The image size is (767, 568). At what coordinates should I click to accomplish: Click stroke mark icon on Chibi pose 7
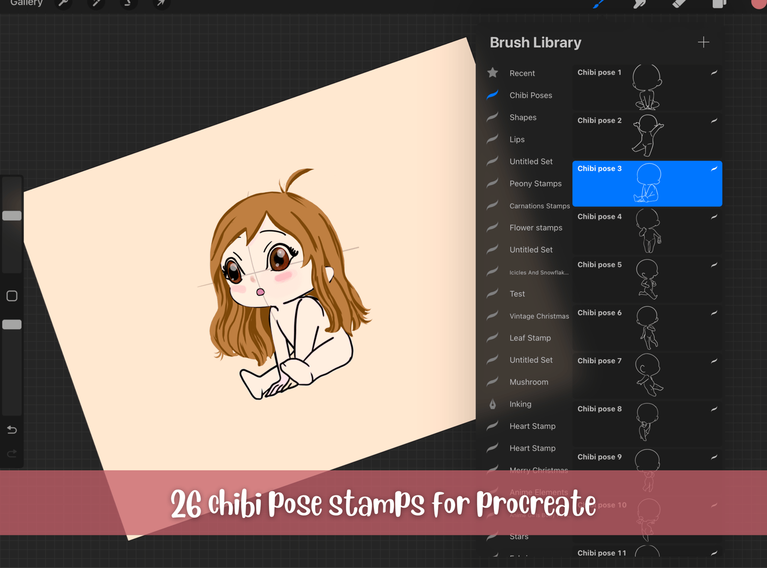point(714,361)
